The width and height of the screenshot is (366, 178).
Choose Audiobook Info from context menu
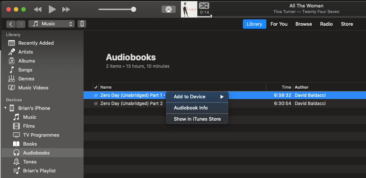point(191,108)
